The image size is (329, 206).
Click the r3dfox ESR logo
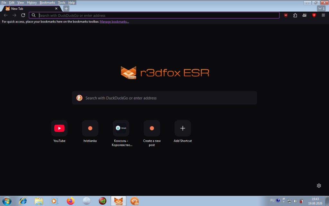pos(165,72)
